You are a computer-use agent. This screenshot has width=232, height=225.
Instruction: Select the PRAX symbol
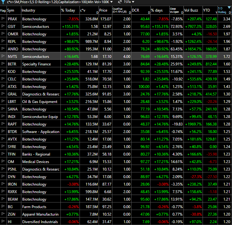click(13, 19)
